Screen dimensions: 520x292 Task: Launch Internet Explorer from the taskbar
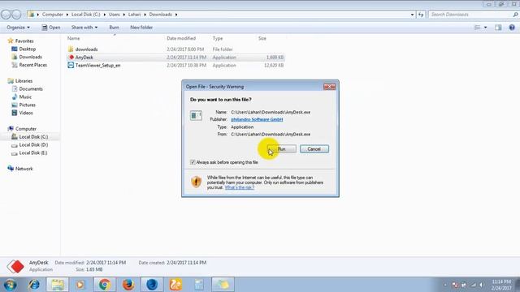coord(34,285)
